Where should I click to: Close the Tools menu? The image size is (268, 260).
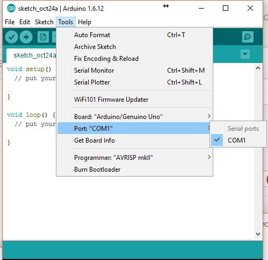pos(66,22)
